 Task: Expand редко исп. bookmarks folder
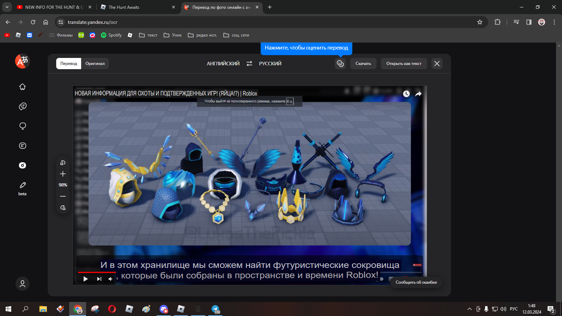click(x=202, y=35)
